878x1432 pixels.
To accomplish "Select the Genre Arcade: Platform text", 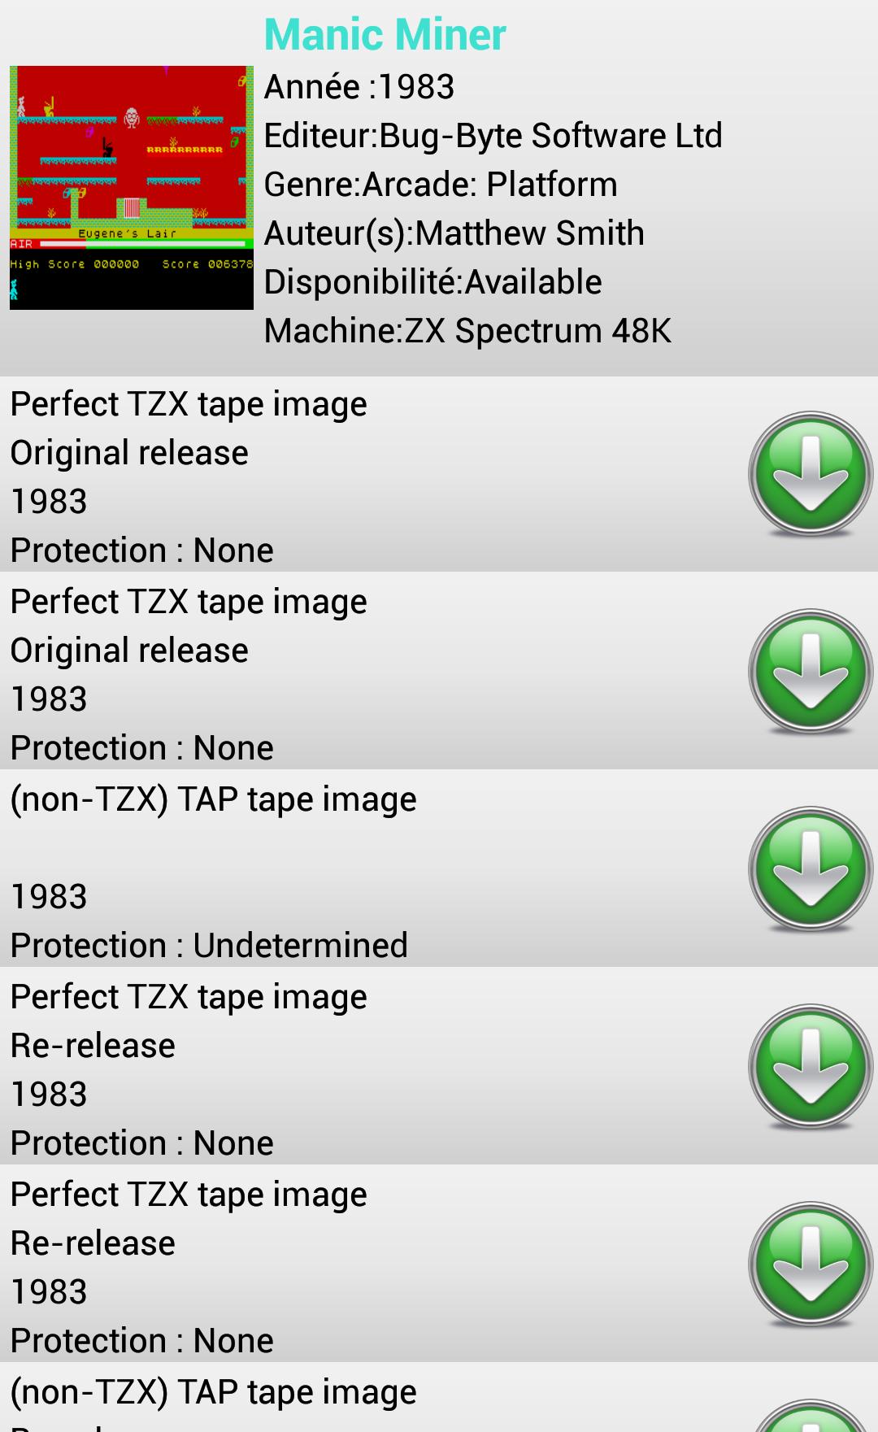I will [x=441, y=185].
